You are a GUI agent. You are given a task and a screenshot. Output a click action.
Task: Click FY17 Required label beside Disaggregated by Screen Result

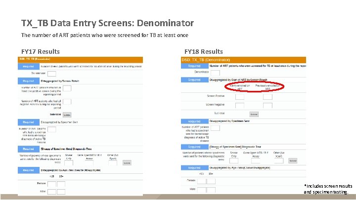(29, 81)
